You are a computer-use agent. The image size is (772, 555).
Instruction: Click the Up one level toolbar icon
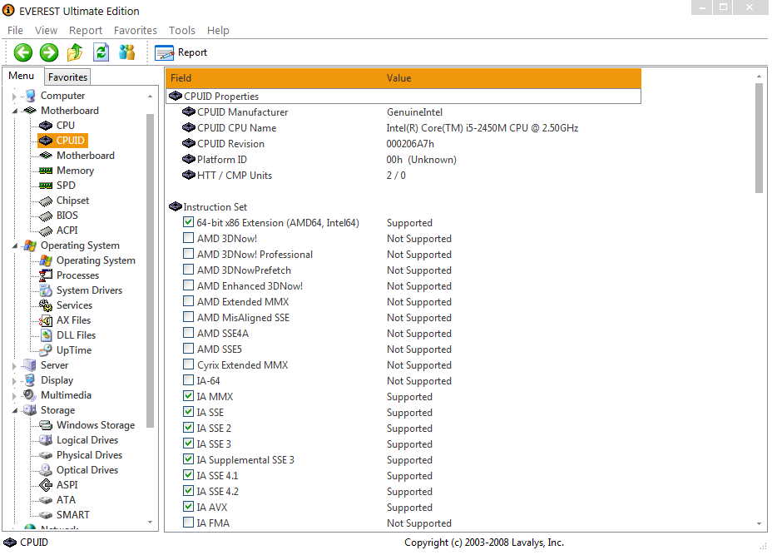pos(75,52)
